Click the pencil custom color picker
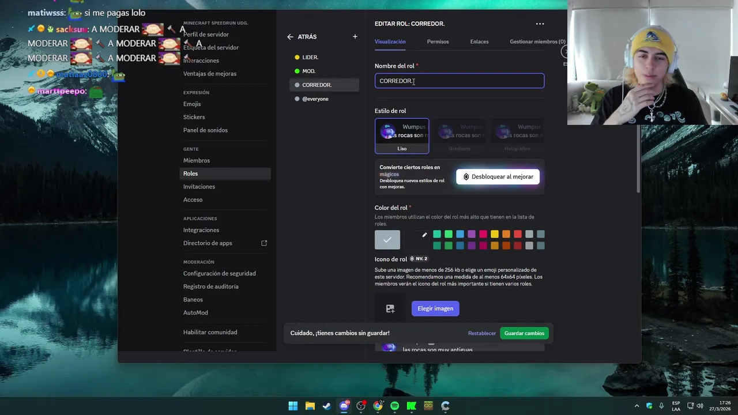 tap(424, 235)
